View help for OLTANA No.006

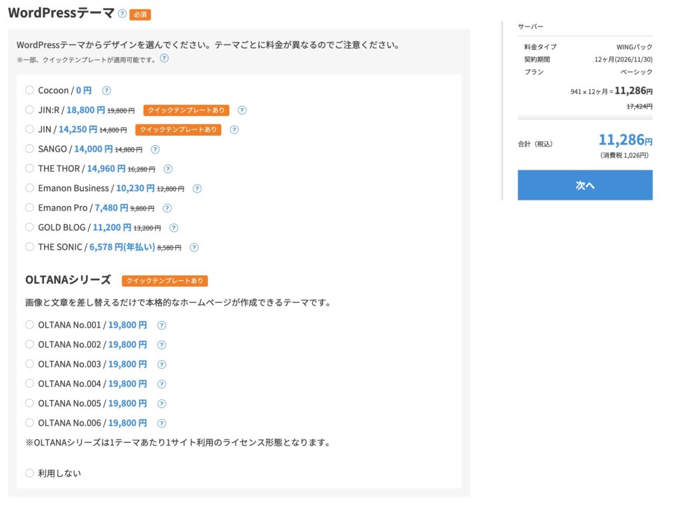tap(161, 423)
